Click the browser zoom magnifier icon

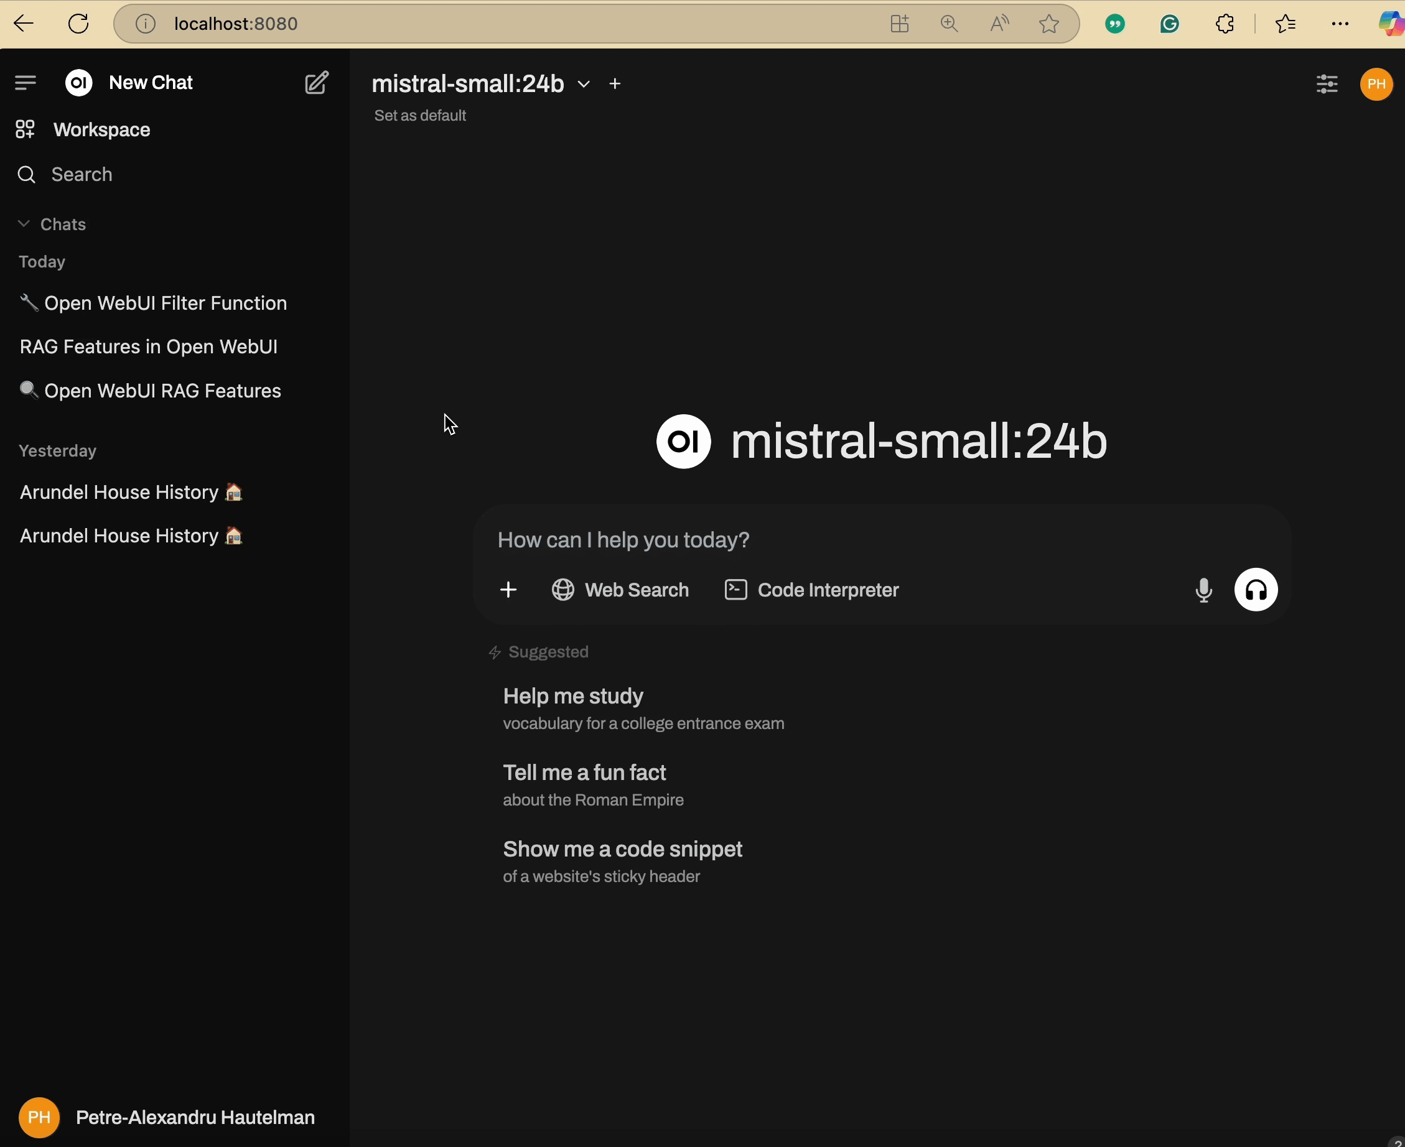(x=949, y=24)
